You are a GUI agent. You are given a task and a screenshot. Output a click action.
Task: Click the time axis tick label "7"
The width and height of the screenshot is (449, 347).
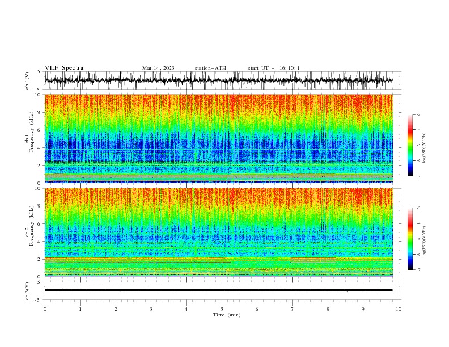pos(293,309)
